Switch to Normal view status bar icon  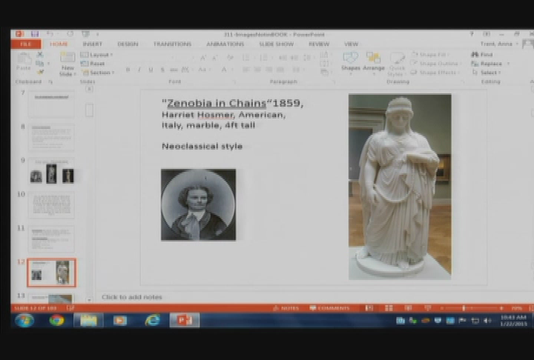pyautogui.click(x=369, y=308)
